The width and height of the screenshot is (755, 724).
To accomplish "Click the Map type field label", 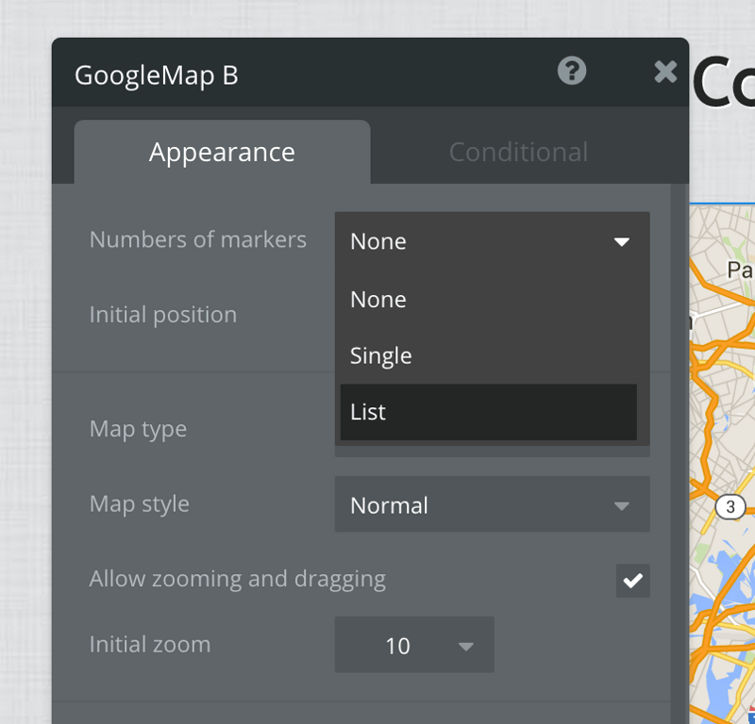I will tap(138, 429).
